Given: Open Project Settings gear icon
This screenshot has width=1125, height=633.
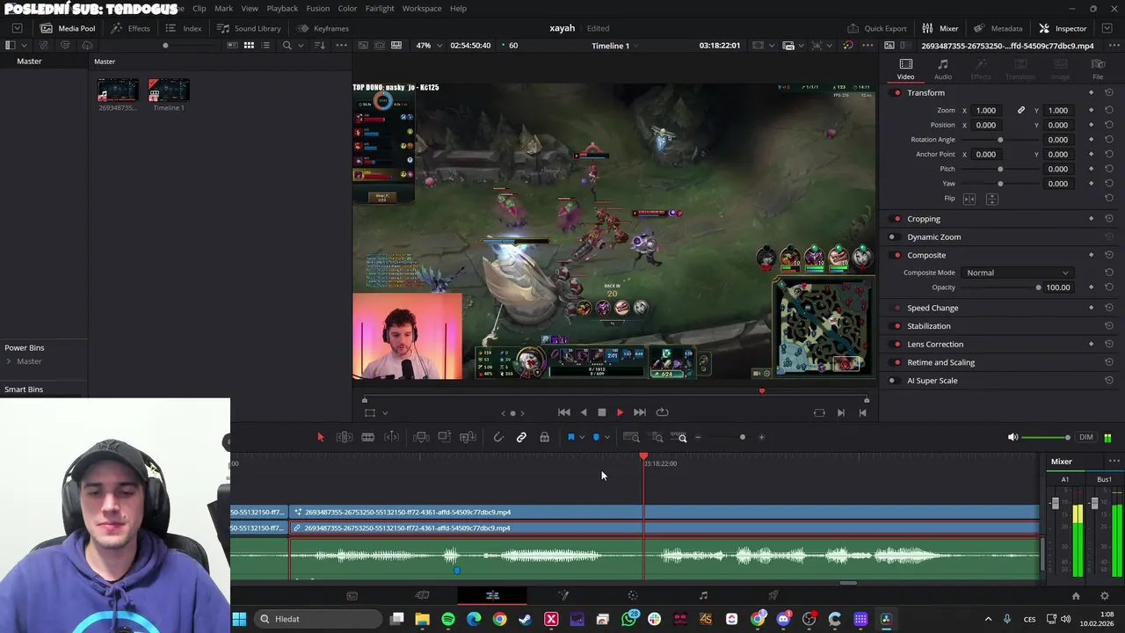Looking at the screenshot, I should coord(1106,595).
